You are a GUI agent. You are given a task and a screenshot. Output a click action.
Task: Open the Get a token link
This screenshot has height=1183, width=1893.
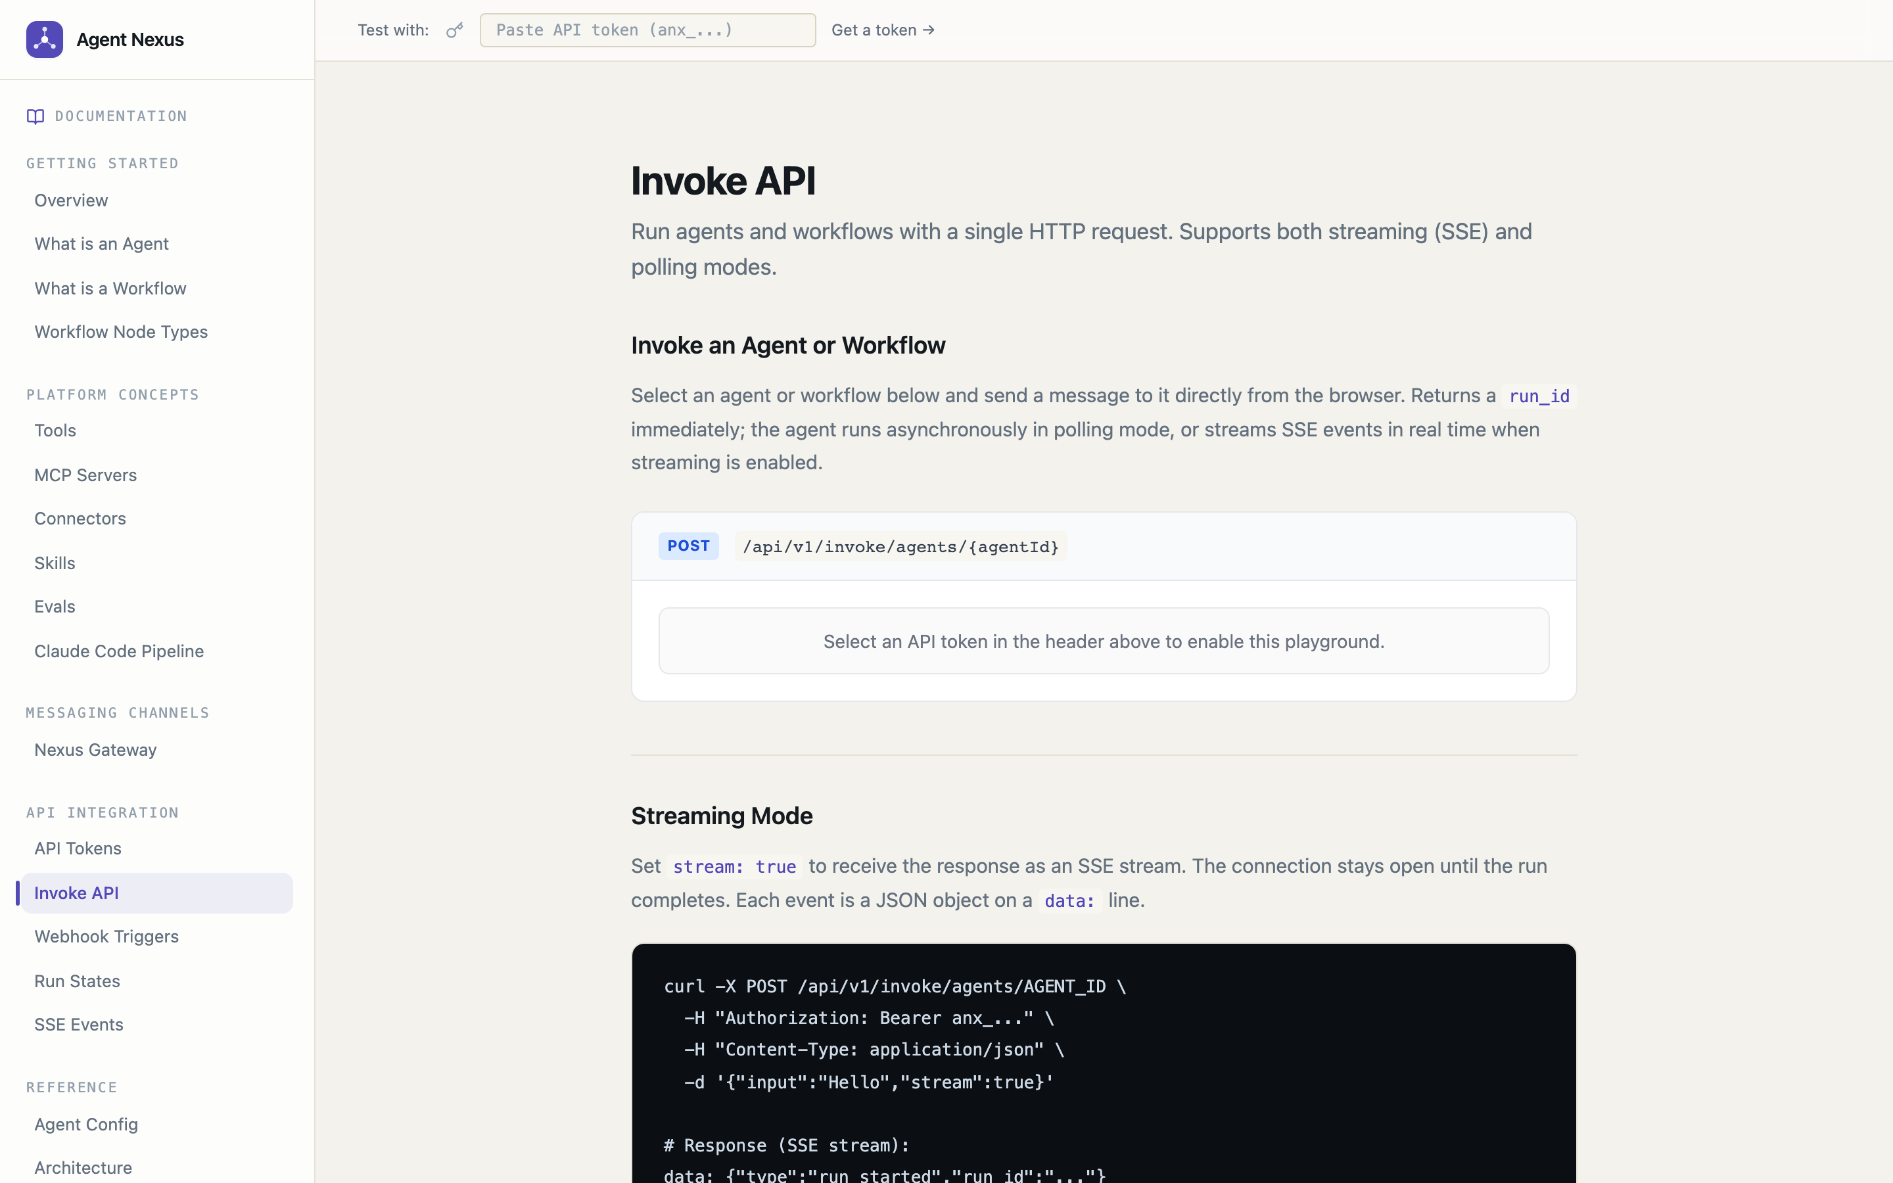[883, 30]
